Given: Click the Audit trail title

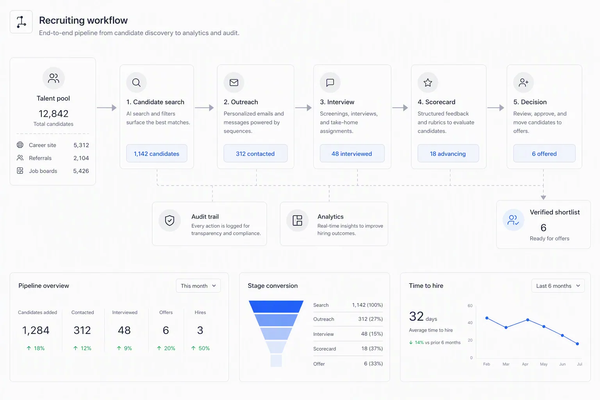Looking at the screenshot, I should click(x=205, y=216).
